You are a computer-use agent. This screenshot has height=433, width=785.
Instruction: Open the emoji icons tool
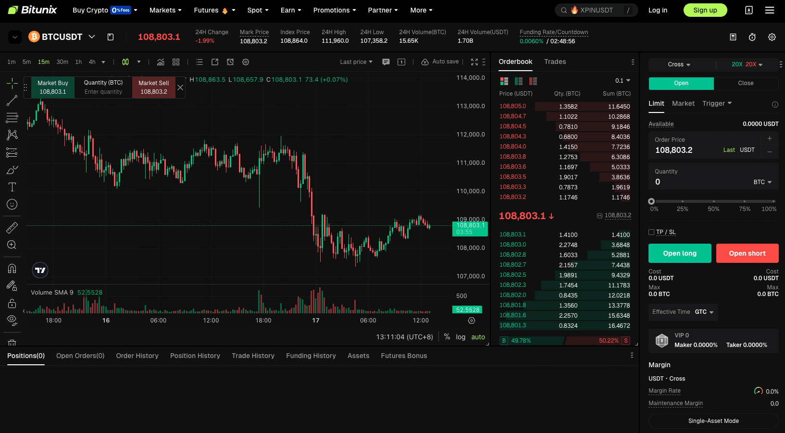[x=12, y=204]
